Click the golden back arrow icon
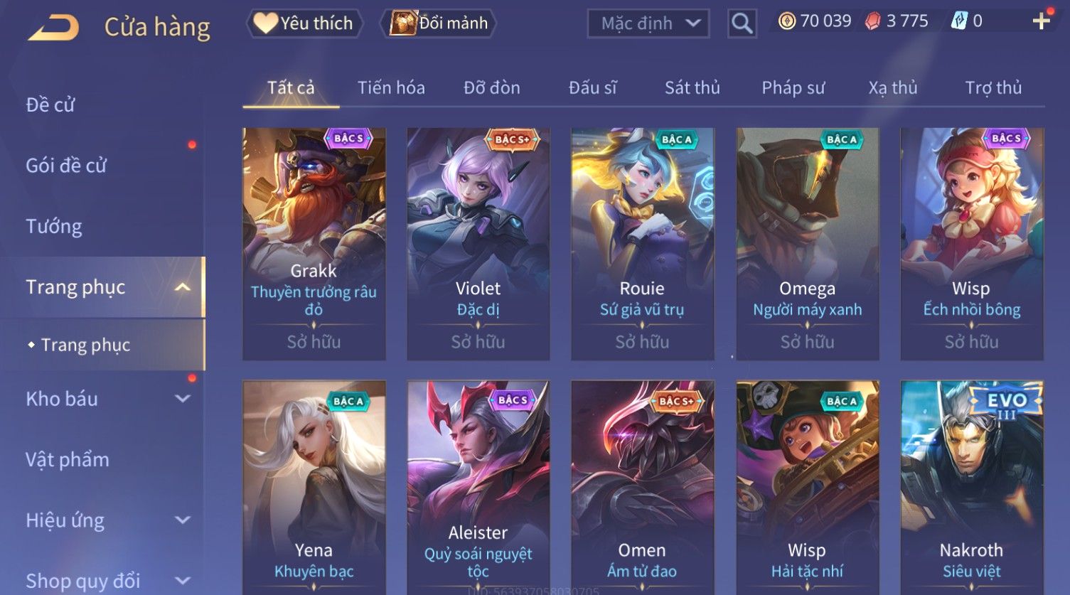 (53, 28)
